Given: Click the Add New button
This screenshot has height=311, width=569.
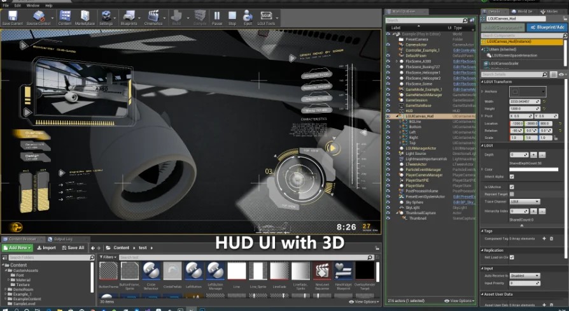Looking at the screenshot, I should (17, 248).
